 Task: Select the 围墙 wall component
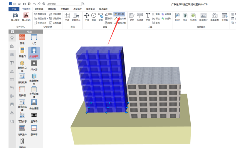(x=22, y=39)
